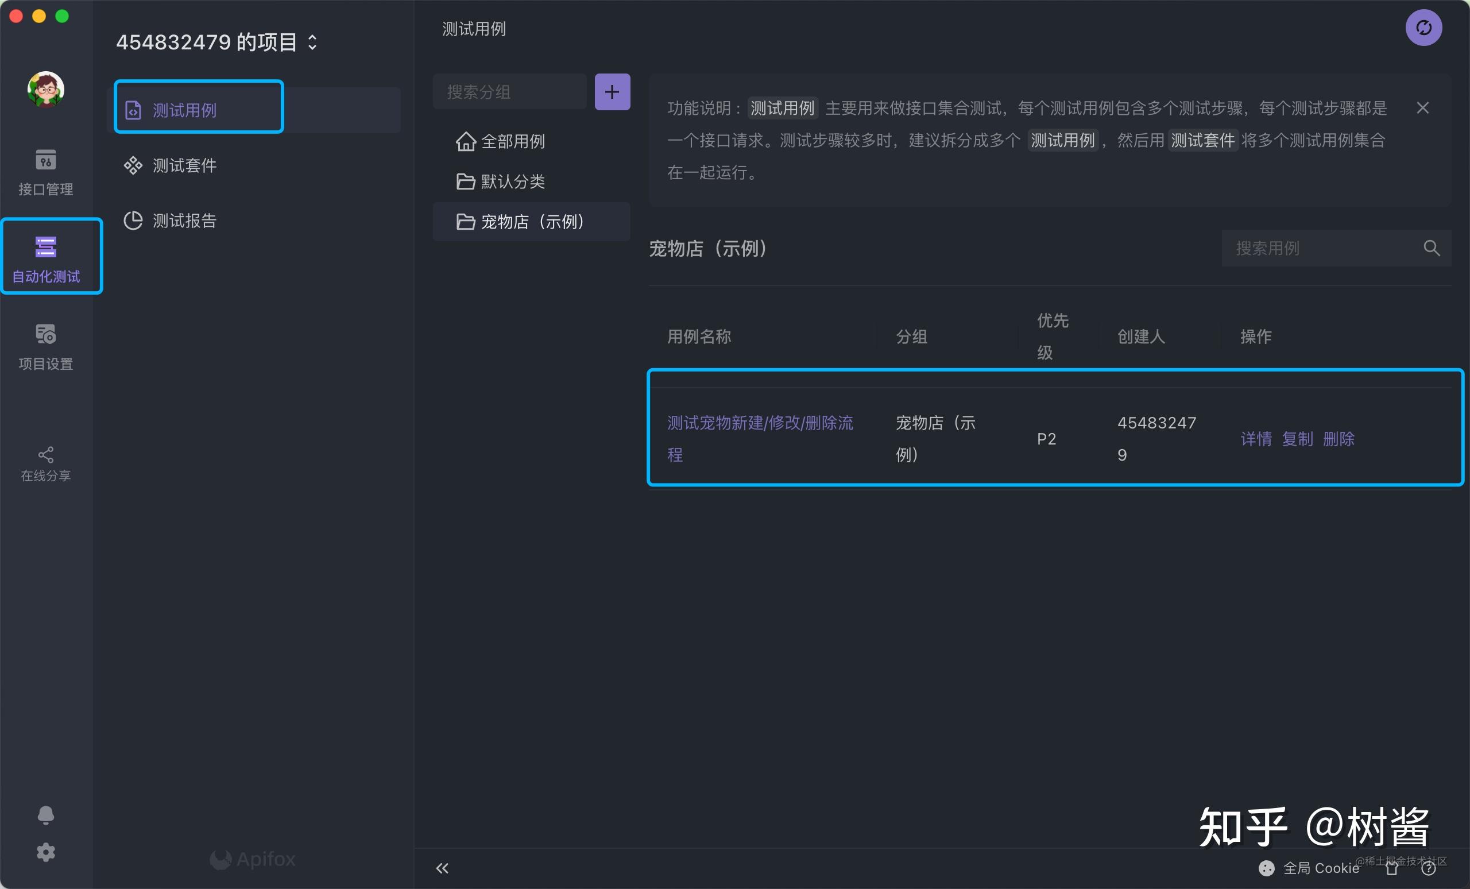Click the purple refresh/sync icon
This screenshot has height=889, width=1470.
point(1423,28)
